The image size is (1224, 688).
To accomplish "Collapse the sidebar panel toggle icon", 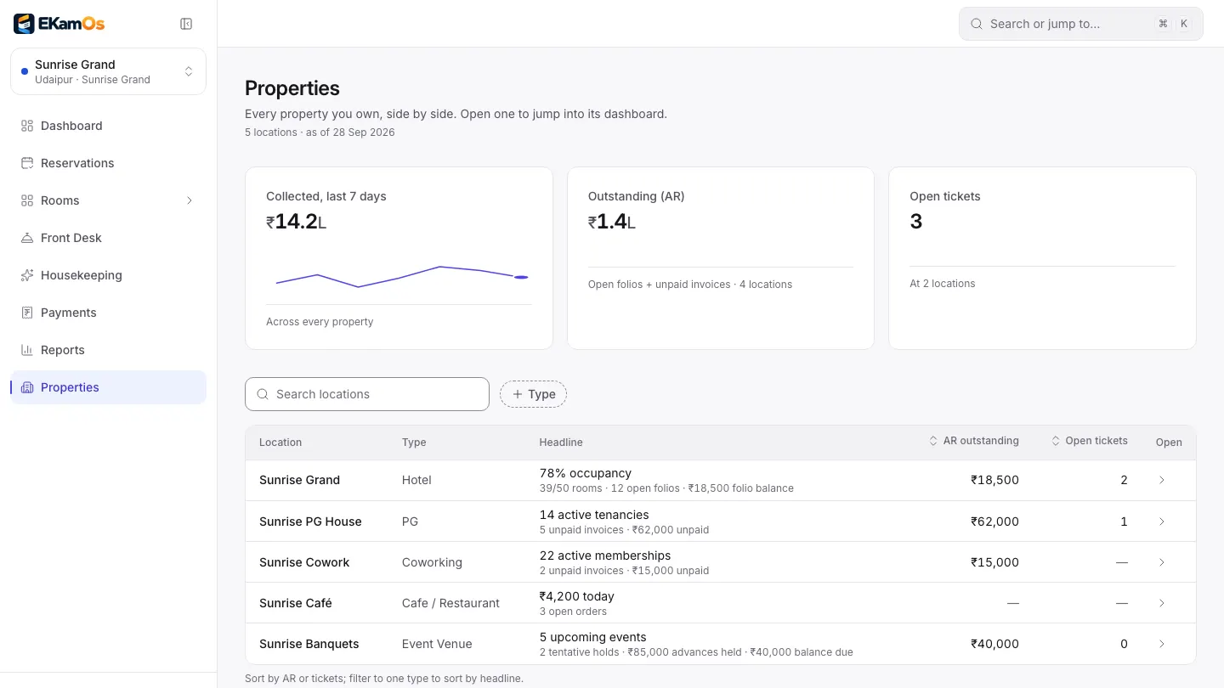I will (x=186, y=24).
